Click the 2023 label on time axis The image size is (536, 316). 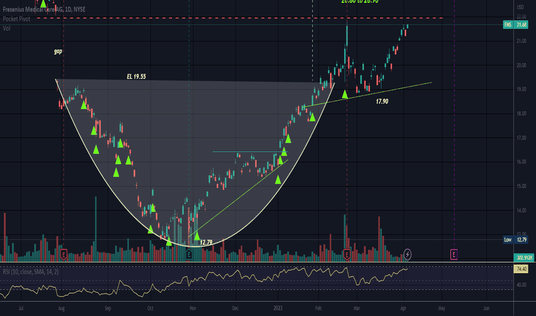click(x=278, y=308)
